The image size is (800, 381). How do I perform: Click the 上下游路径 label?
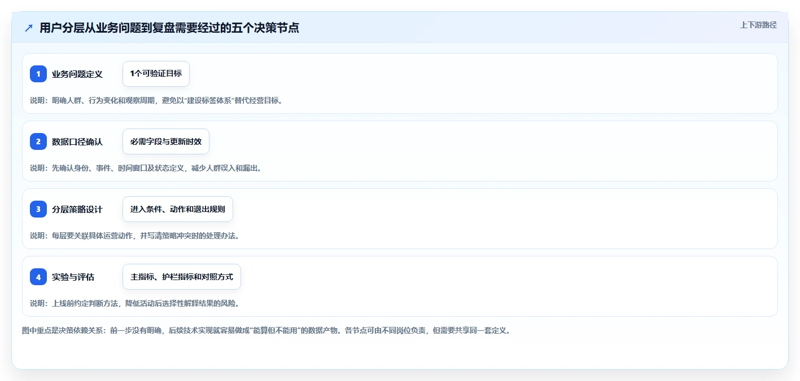coord(759,25)
